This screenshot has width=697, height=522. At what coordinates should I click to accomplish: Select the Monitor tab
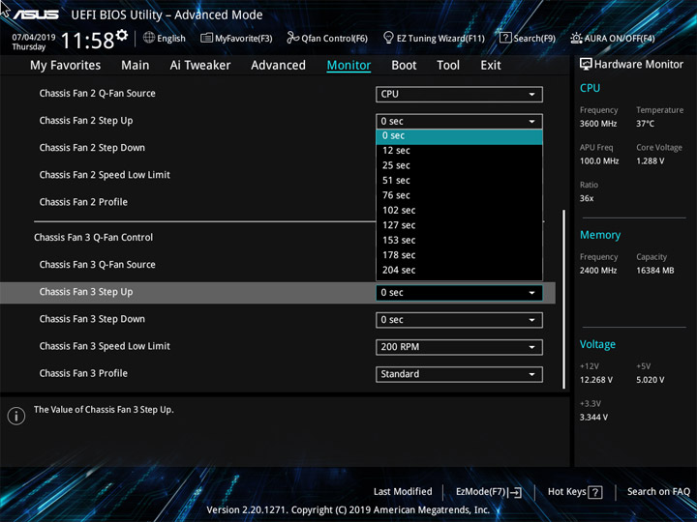(348, 66)
